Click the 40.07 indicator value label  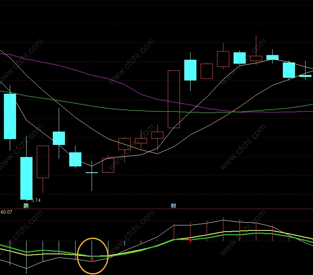[6, 212]
